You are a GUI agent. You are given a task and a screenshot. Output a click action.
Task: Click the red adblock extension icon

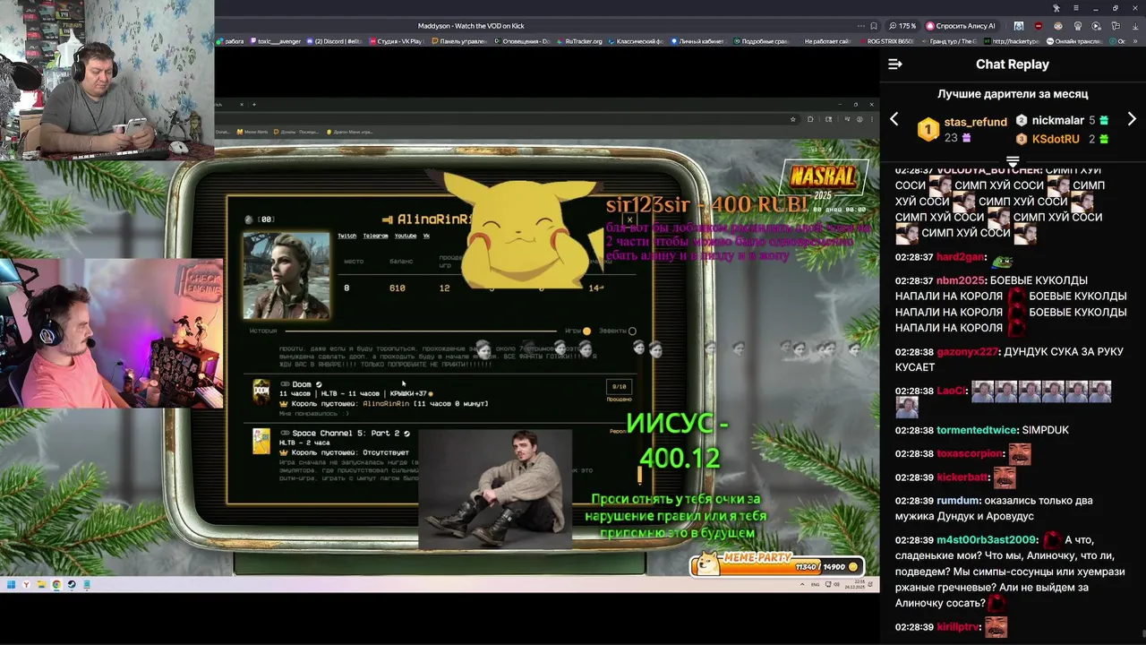point(1038,26)
